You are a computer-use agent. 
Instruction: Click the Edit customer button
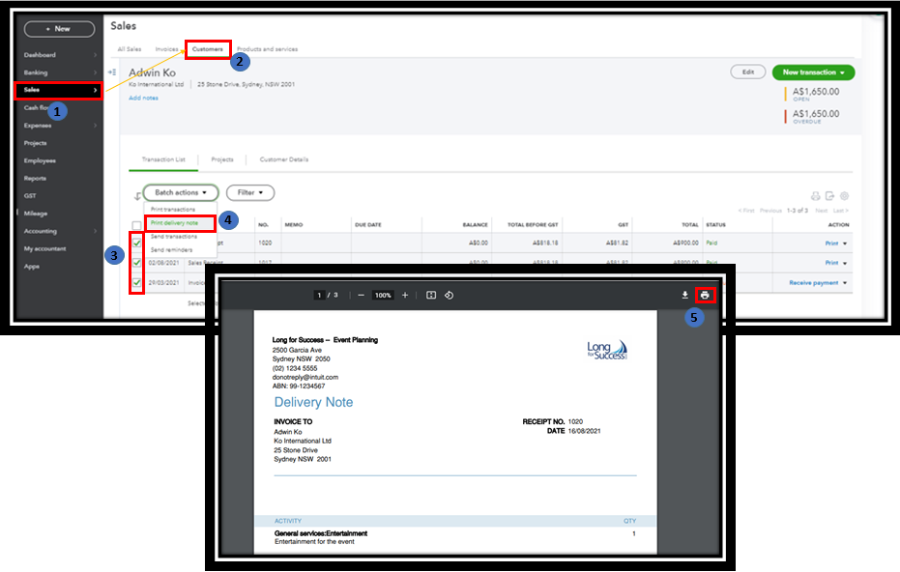747,72
